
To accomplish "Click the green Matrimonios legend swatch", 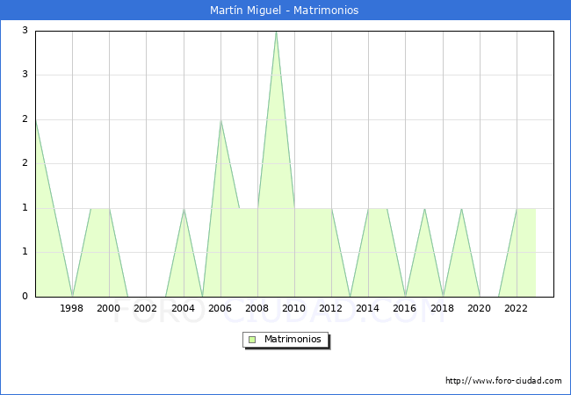I will pos(251,339).
